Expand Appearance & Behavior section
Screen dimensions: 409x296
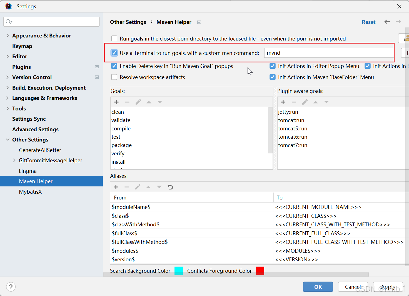(x=8, y=36)
